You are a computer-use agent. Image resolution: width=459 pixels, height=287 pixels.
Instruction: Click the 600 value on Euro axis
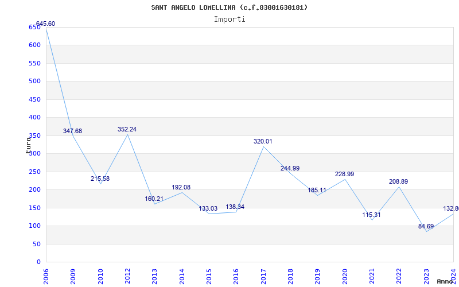coord(34,45)
